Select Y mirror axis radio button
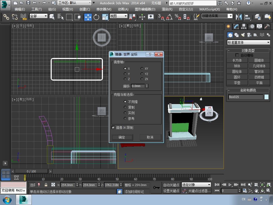 tap(125, 74)
